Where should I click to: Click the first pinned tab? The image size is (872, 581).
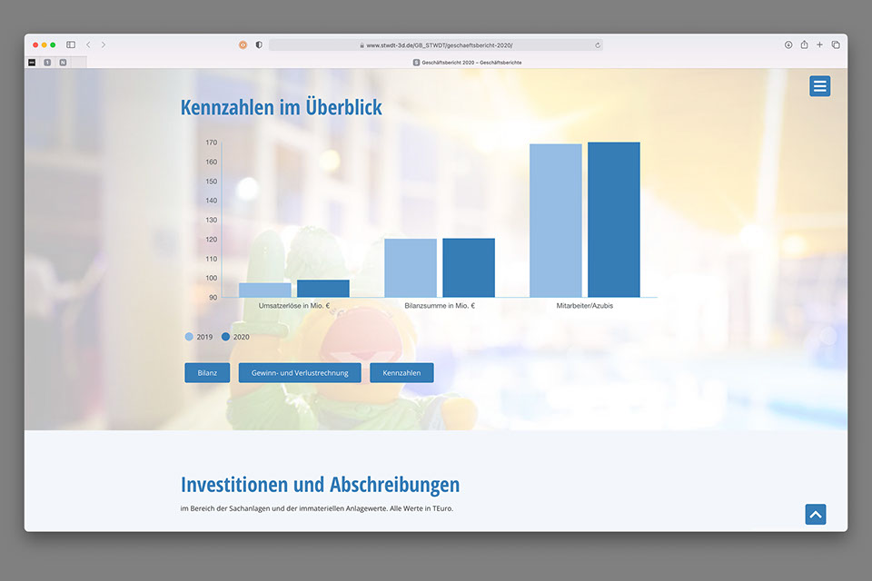(32, 63)
